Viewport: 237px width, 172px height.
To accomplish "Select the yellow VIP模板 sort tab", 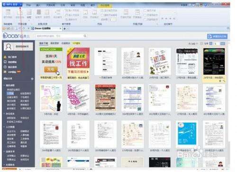I will [x=76, y=43].
